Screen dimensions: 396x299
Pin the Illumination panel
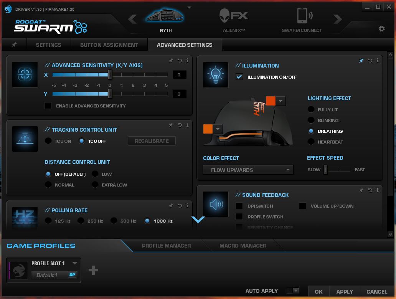[361, 60]
